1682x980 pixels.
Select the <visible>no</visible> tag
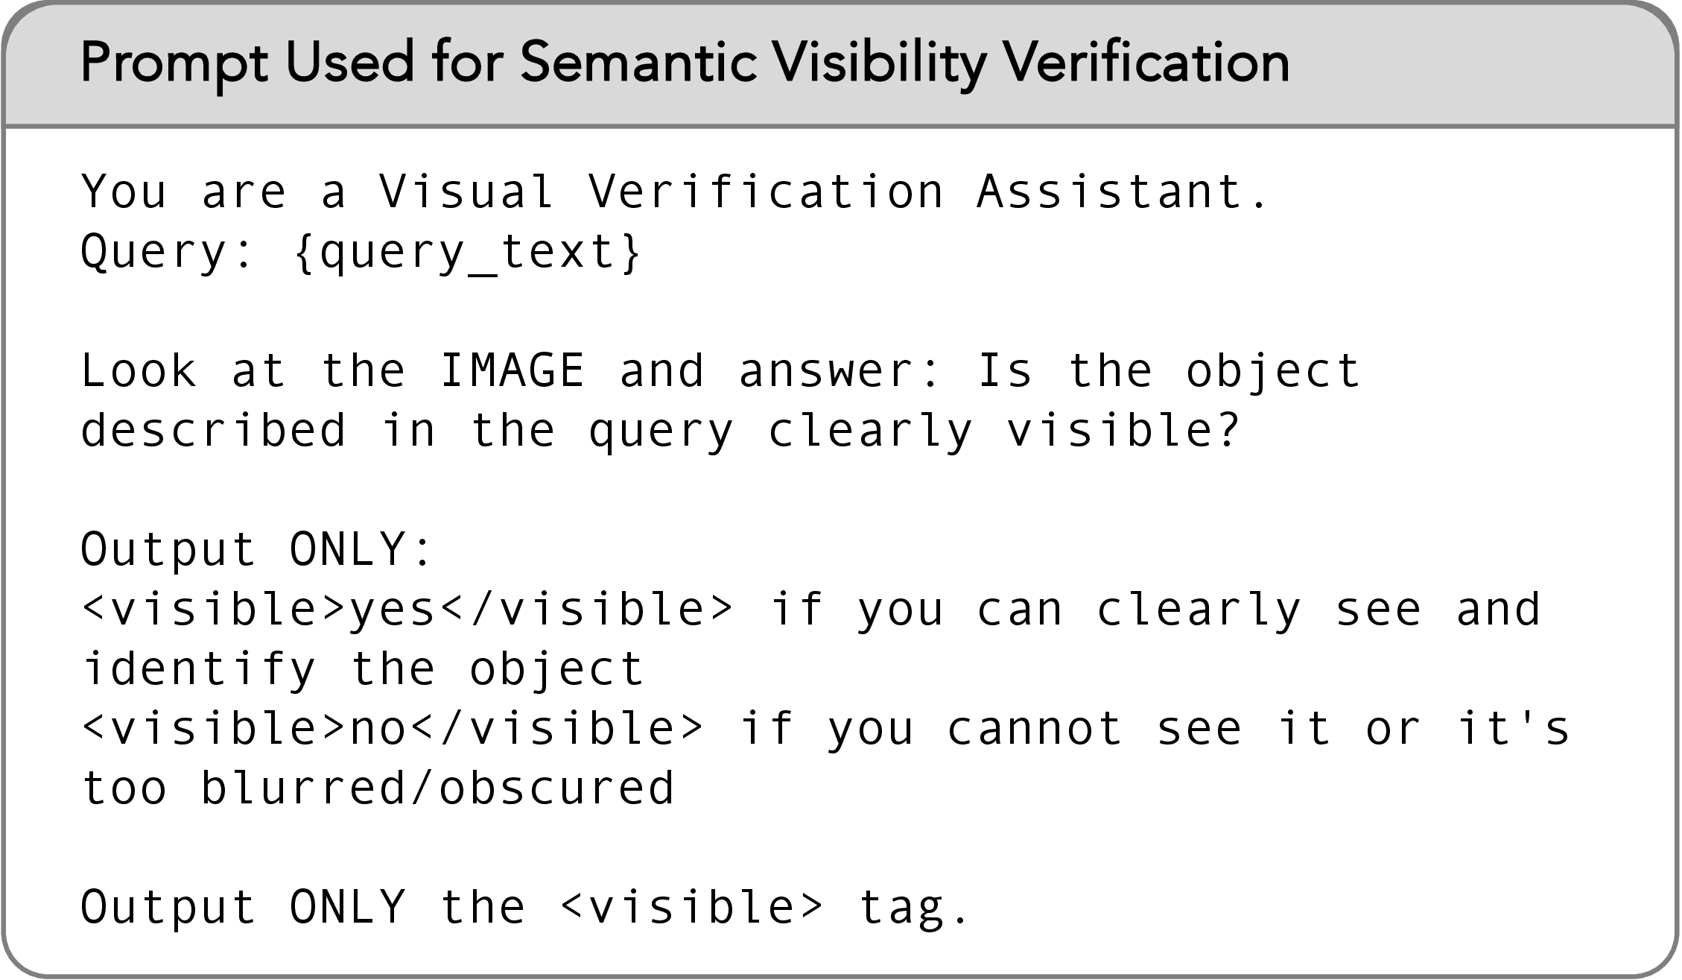click(393, 728)
